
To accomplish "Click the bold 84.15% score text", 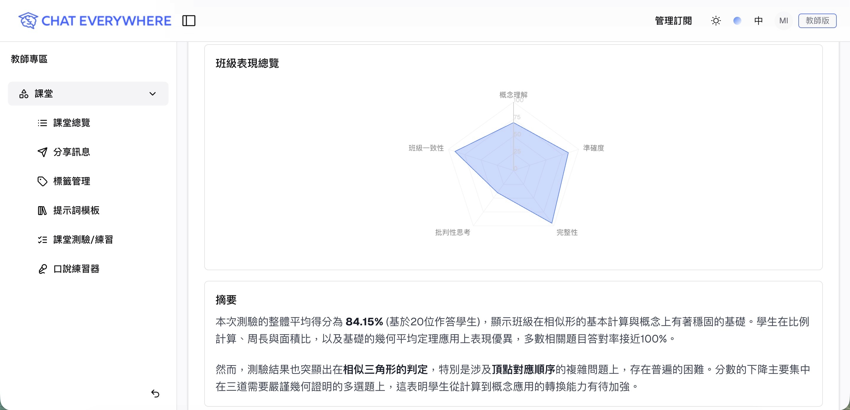I will coord(364,321).
